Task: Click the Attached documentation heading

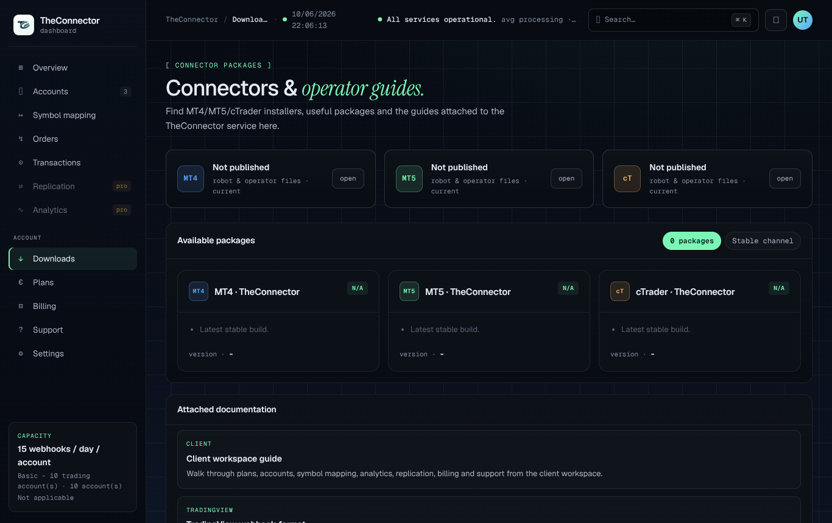Action: (x=227, y=409)
